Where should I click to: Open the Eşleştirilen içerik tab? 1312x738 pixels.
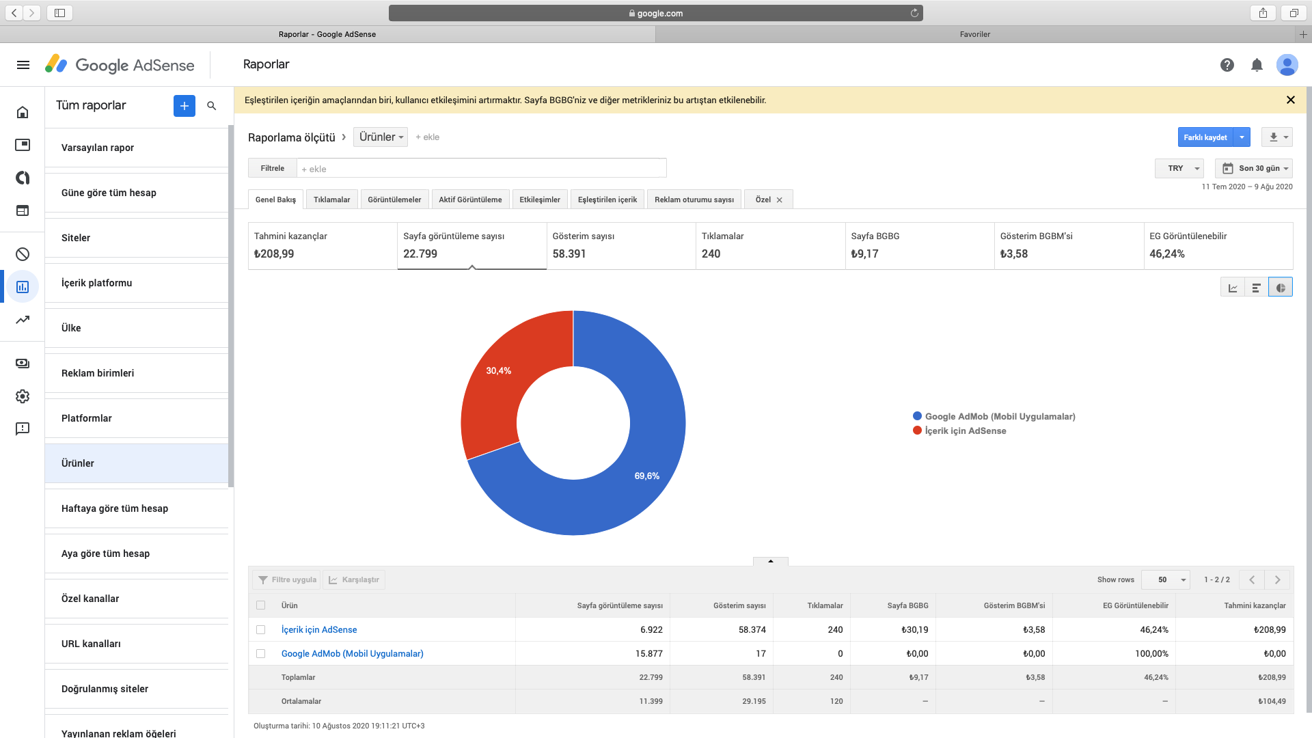607,200
